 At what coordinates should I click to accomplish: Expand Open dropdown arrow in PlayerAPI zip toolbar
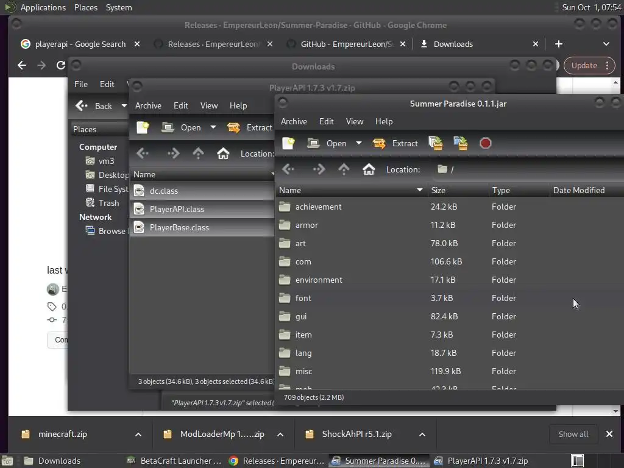[x=213, y=127]
